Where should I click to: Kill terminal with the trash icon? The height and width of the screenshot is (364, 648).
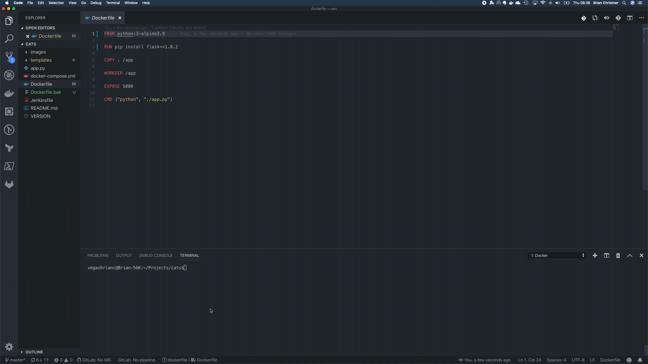(x=618, y=256)
